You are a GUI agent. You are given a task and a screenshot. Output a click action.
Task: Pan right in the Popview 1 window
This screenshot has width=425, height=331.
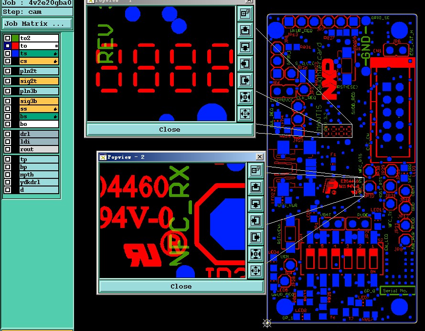click(x=245, y=81)
